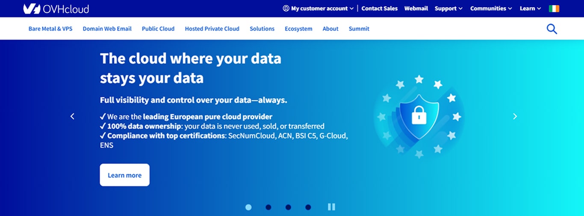Click the Learn more button
Viewport: 584px width, 216px height.
pyautogui.click(x=125, y=175)
